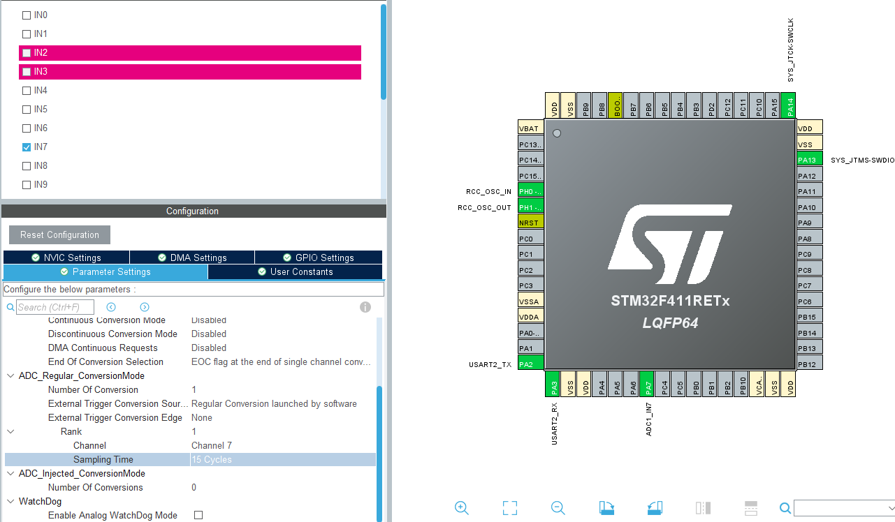Screen dimensions: 895x522
Task: Click the Reset Configuration button
Action: coord(59,234)
